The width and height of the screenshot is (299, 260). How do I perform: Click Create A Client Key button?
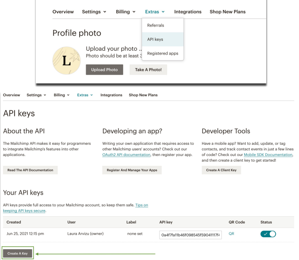pyautogui.click(x=221, y=170)
